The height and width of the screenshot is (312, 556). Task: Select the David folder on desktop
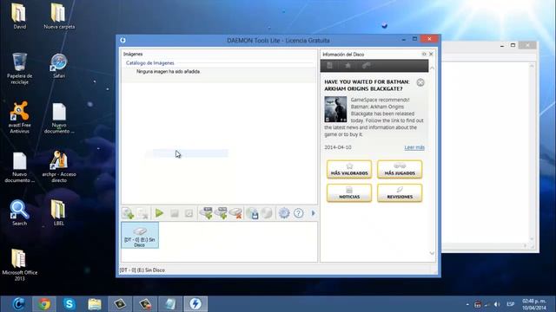click(x=19, y=16)
